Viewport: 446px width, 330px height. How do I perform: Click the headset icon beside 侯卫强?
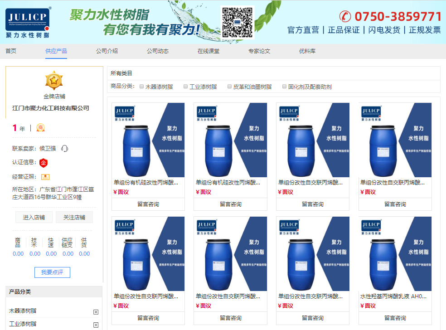pos(64,149)
